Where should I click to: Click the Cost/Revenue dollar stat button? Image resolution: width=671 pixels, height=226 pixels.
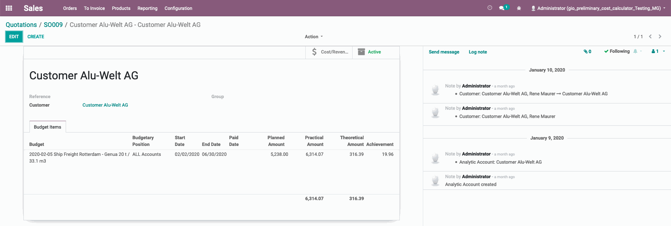coord(329,52)
